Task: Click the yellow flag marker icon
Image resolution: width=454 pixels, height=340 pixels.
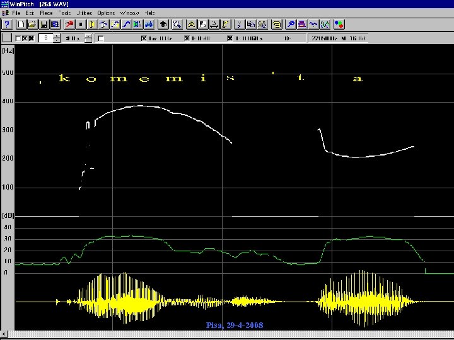Action: 225,25
